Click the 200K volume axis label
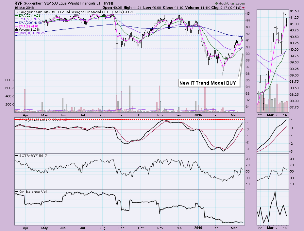The image size is (304, 231). (10, 104)
